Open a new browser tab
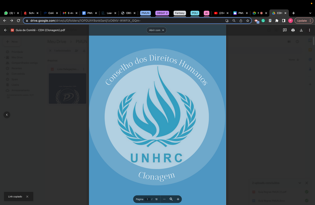Image resolution: width=315 pixels, height=205 pixels. (294, 13)
